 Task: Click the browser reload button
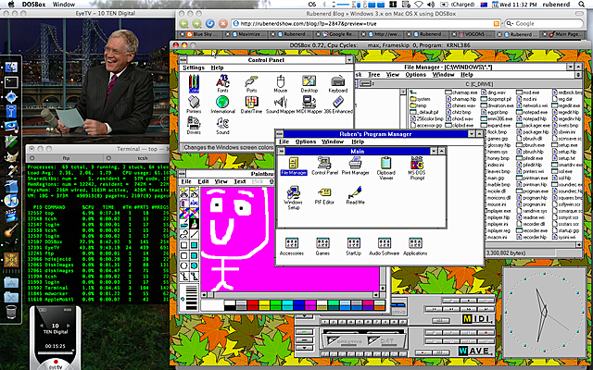pyautogui.click(x=210, y=23)
